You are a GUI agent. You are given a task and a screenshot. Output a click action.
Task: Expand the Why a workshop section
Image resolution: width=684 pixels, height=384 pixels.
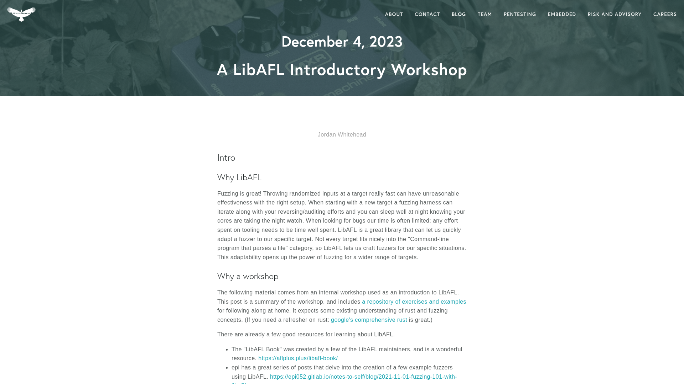click(248, 276)
